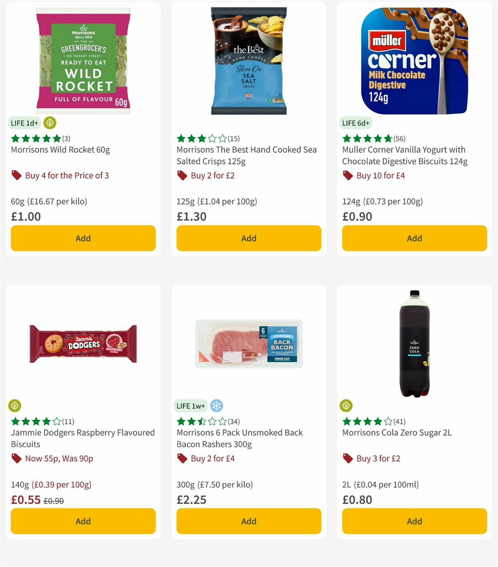Open Muller Corner Vanilla Yogurt product details
Screen dimensions: 498x567
tap(405, 156)
